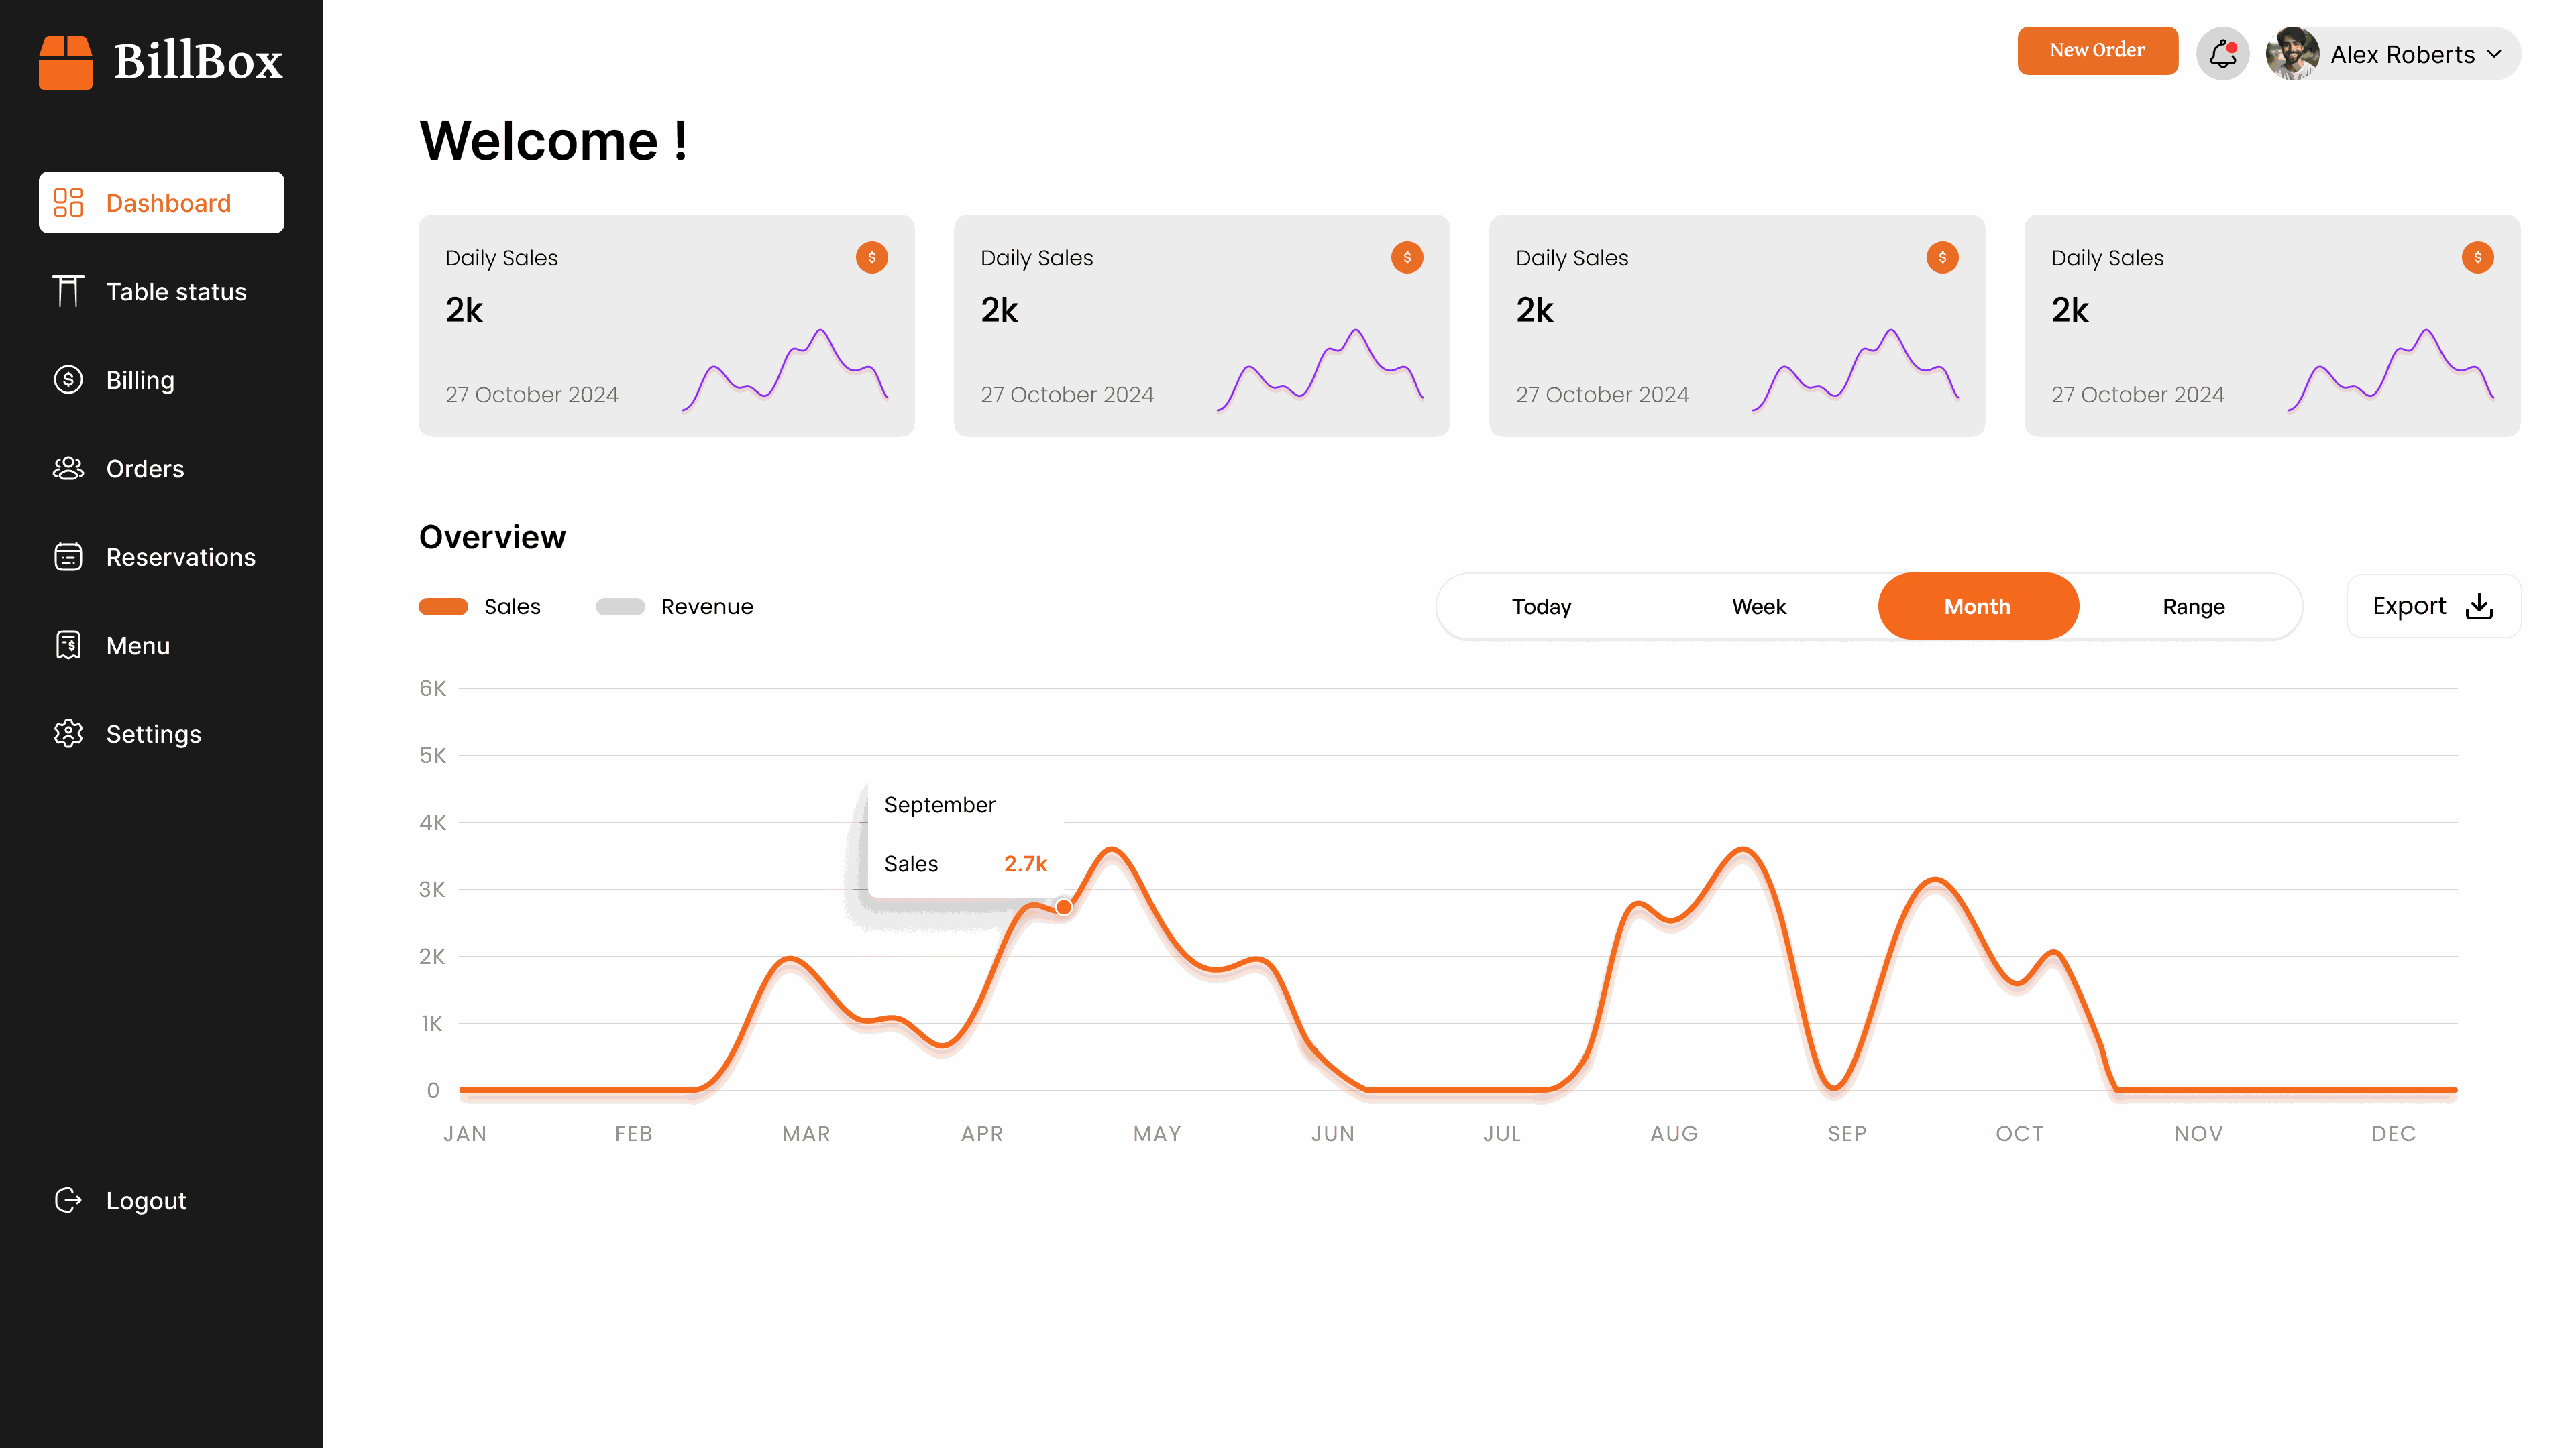Viewport: 2576px width, 1448px height.
Task: Click the highlighted data point on the sales line
Action: click(1064, 908)
